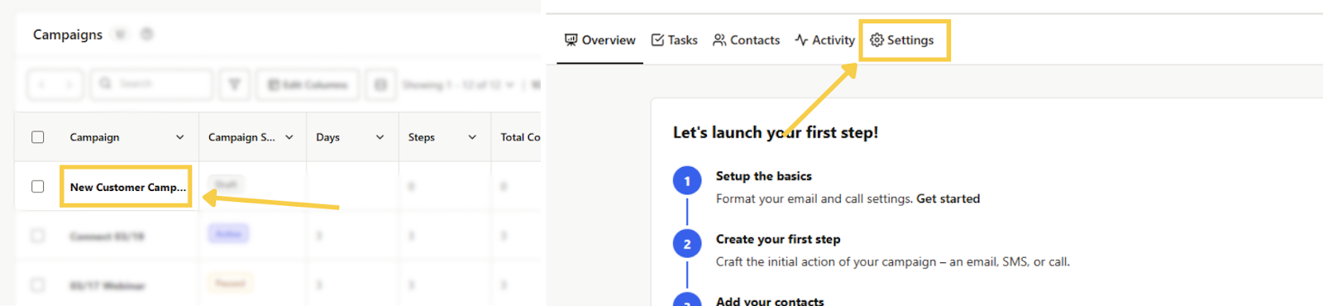Check the 03/17 Webinar row checkbox
This screenshot has width=1323, height=306.
(x=38, y=284)
